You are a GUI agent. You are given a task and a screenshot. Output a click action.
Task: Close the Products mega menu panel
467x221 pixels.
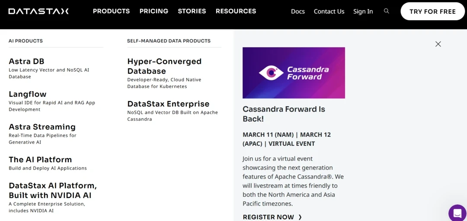(x=438, y=44)
